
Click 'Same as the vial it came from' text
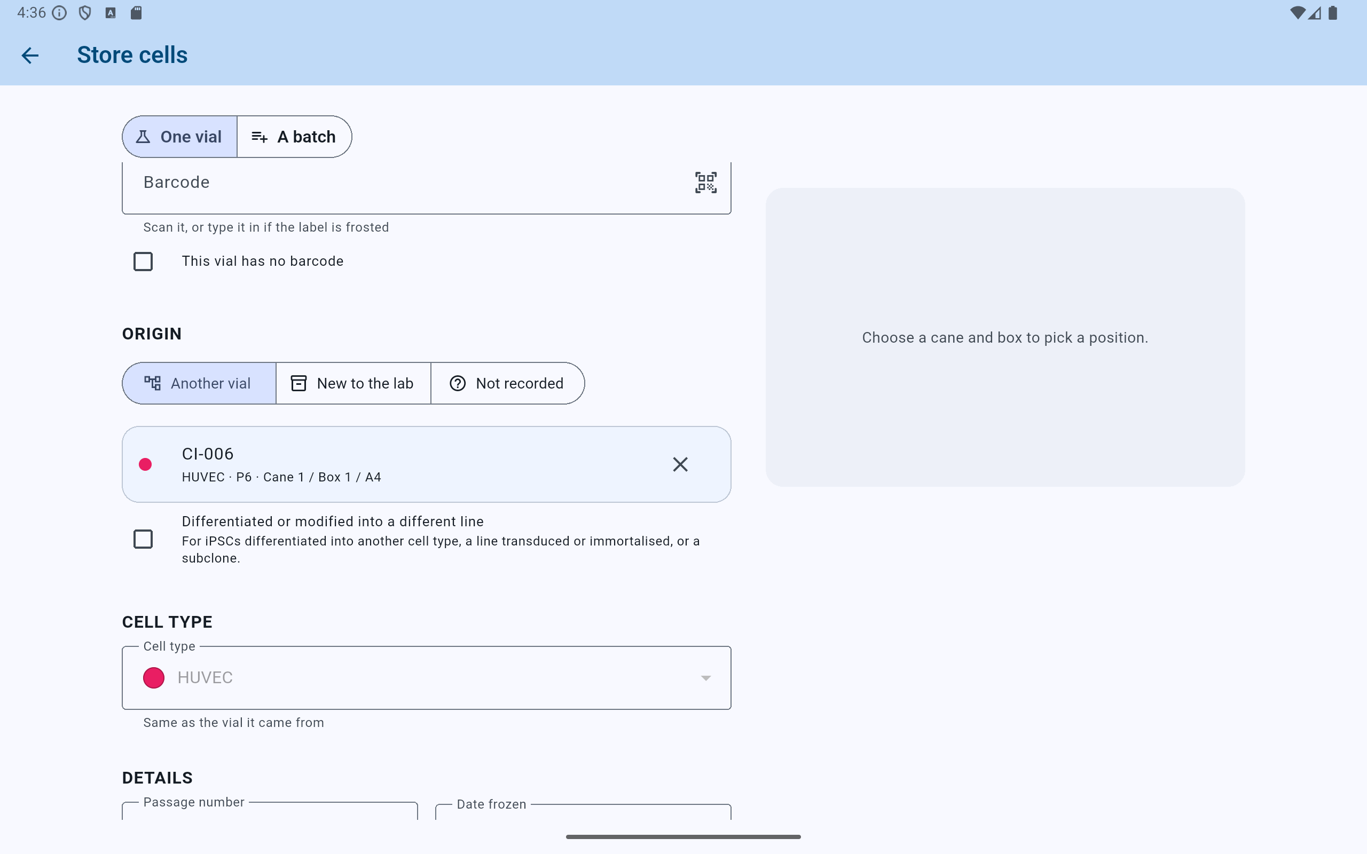[x=233, y=723]
